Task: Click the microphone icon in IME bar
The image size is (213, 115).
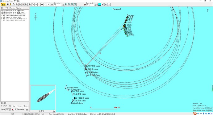Action: tap(203, 113)
